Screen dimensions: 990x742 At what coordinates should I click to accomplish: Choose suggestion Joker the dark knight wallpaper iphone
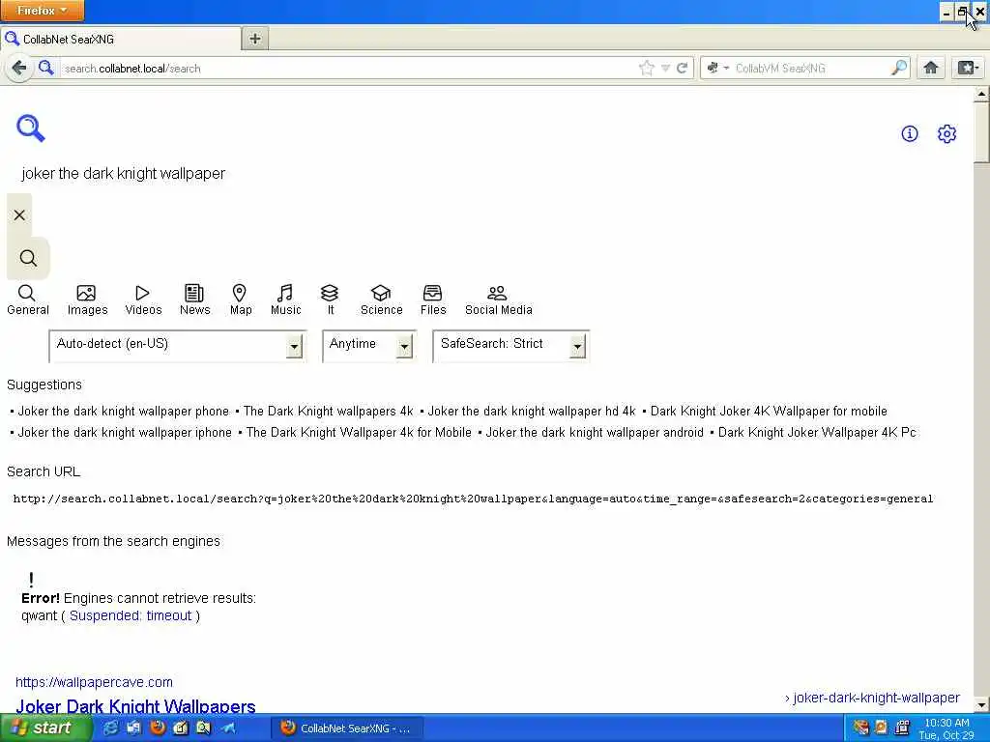(x=125, y=433)
